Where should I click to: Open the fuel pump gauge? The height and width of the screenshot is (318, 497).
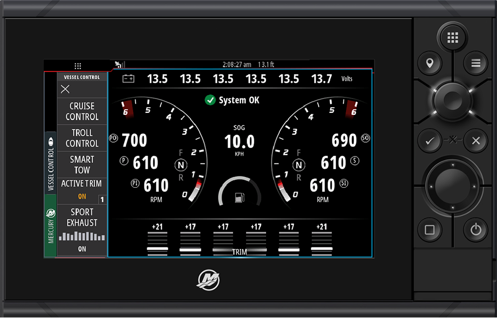[x=240, y=192]
